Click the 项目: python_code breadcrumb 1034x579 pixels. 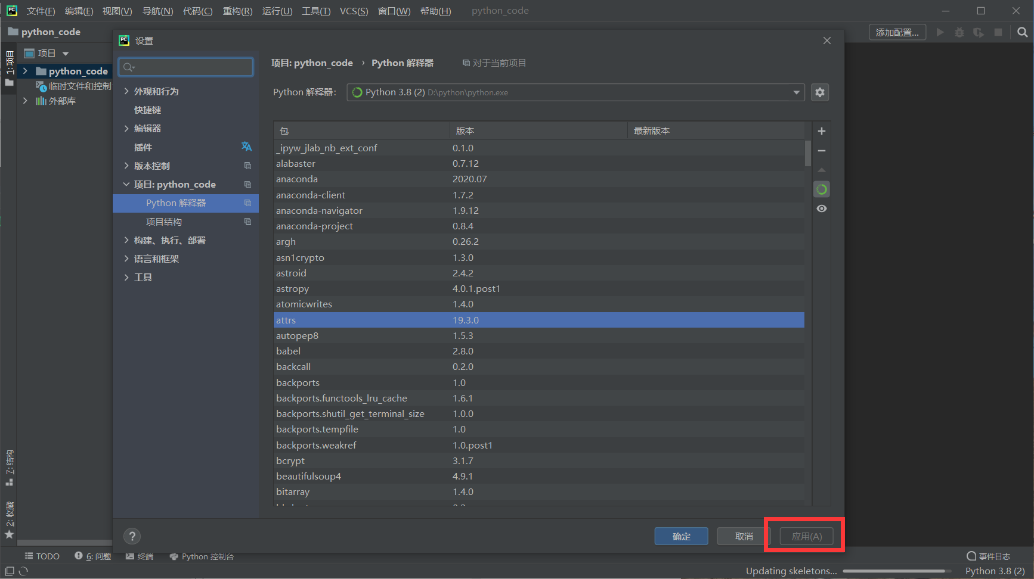(312, 63)
